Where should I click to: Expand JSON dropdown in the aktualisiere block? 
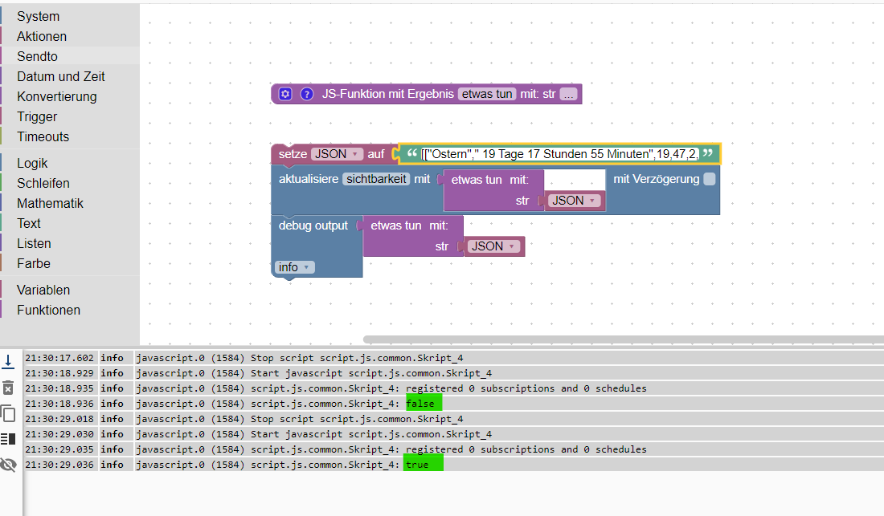575,201
